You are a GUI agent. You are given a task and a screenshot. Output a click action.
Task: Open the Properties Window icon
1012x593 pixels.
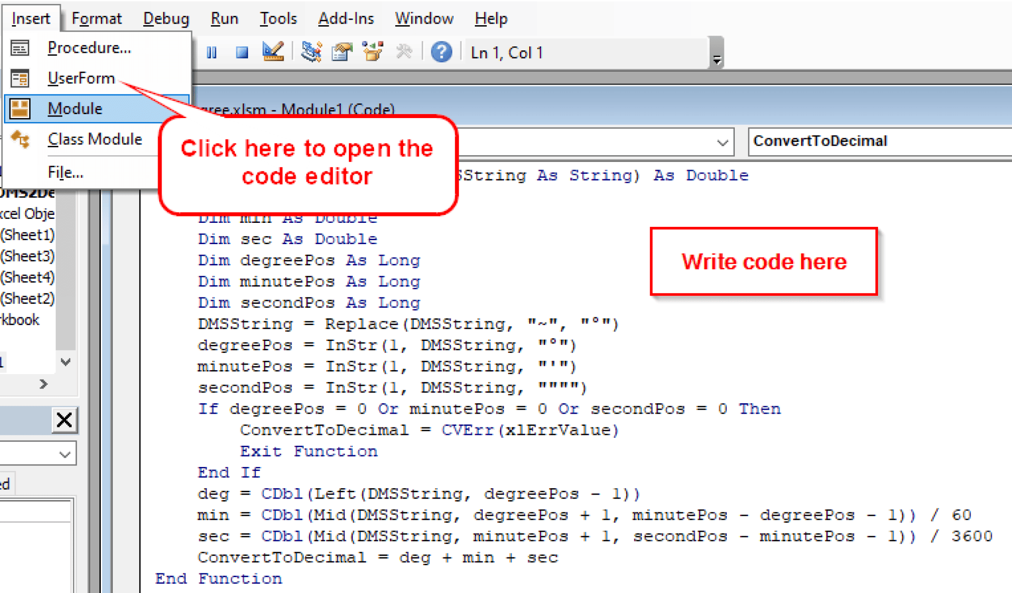pyautogui.click(x=342, y=52)
